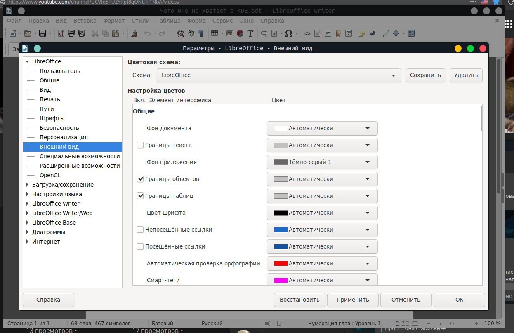Toggle Formatting Marks pilcrow icon in Writer toolbar

201,33
